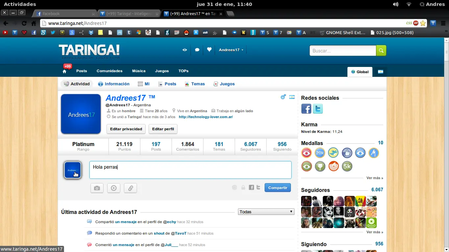Click the Facebook icon under Redes sociales
Screen dimensions: 449x252
point(306,109)
